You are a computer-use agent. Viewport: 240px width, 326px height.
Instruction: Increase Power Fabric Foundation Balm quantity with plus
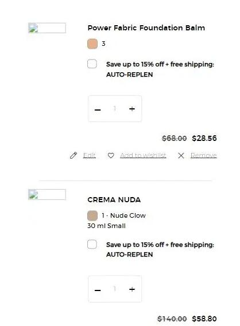(x=132, y=109)
